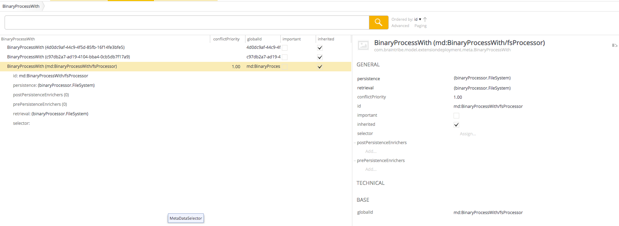The width and height of the screenshot is (619, 226).
Task: Open the 'Ordered by: id' dropdown
Action: 417,19
